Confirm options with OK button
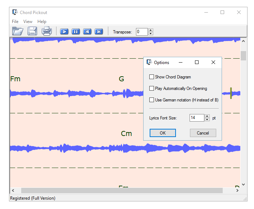The width and height of the screenshot is (254, 209). click(x=163, y=133)
